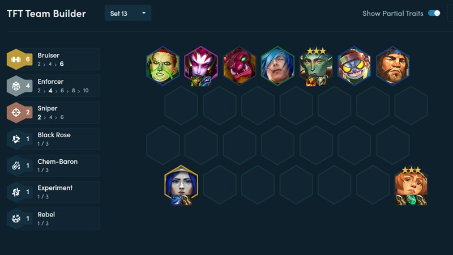Click the Sniper trait label row
Screen dimensions: 453x255
click(53, 112)
